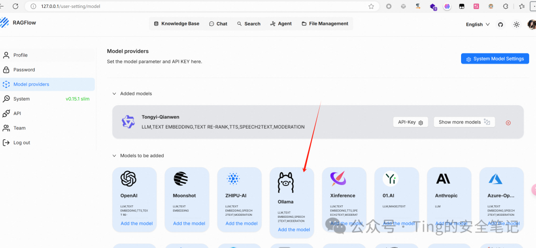Viewport: 536px width, 248px height.
Task: Click Add the model under OpenAI
Action: (136, 223)
